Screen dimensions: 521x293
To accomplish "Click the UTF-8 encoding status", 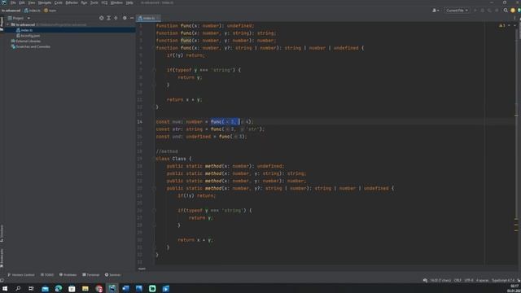I will point(469,281).
